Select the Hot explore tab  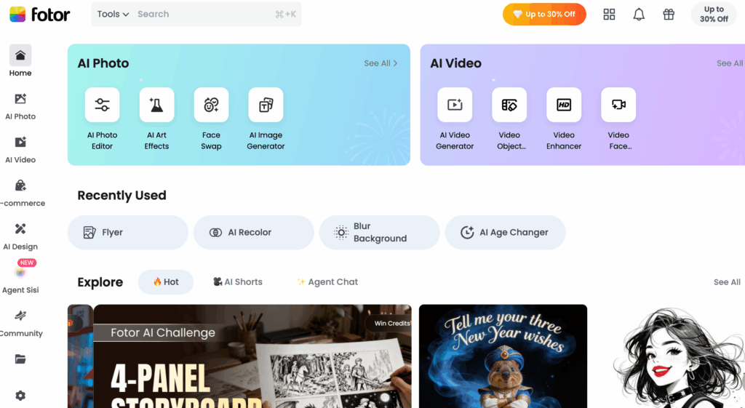click(166, 282)
